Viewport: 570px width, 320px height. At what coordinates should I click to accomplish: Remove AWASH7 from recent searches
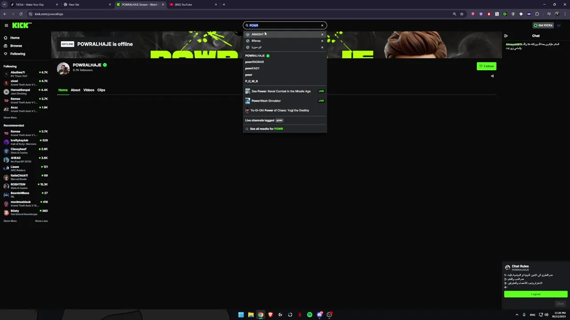[x=322, y=34]
